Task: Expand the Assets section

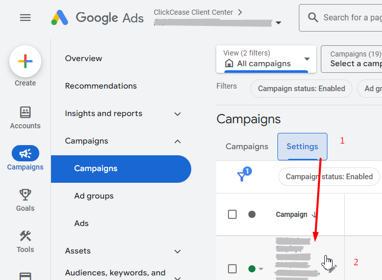Action: pyautogui.click(x=177, y=251)
